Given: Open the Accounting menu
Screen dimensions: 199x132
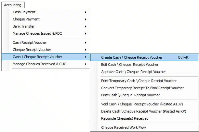Looking at the screenshot, I should point(13,5).
